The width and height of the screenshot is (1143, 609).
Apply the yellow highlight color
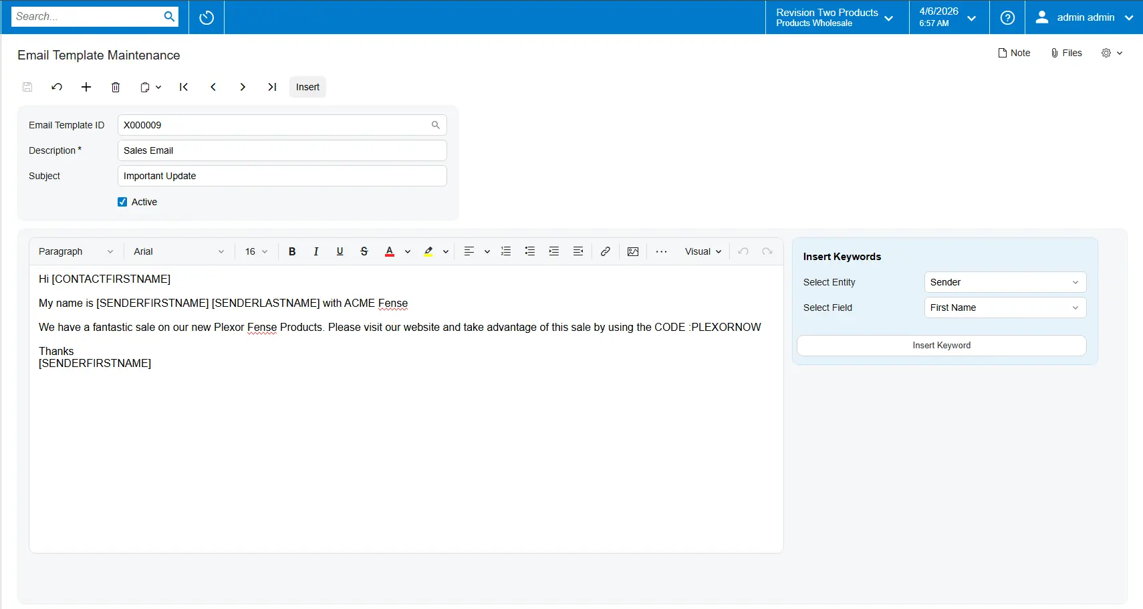click(x=428, y=251)
